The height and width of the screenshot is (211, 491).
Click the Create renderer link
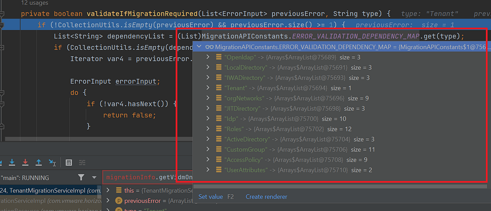(x=267, y=197)
